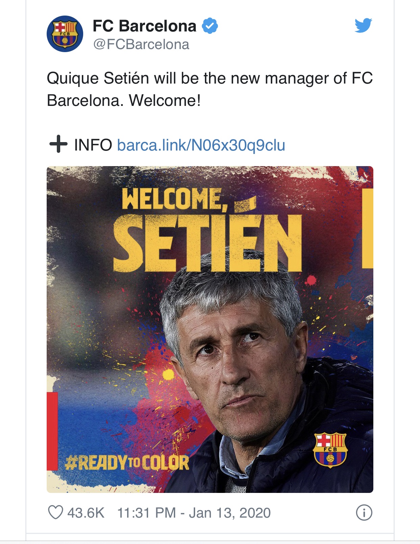Click the FC Barcelona profile avatar
Image resolution: width=420 pixels, height=544 pixels.
65,34
